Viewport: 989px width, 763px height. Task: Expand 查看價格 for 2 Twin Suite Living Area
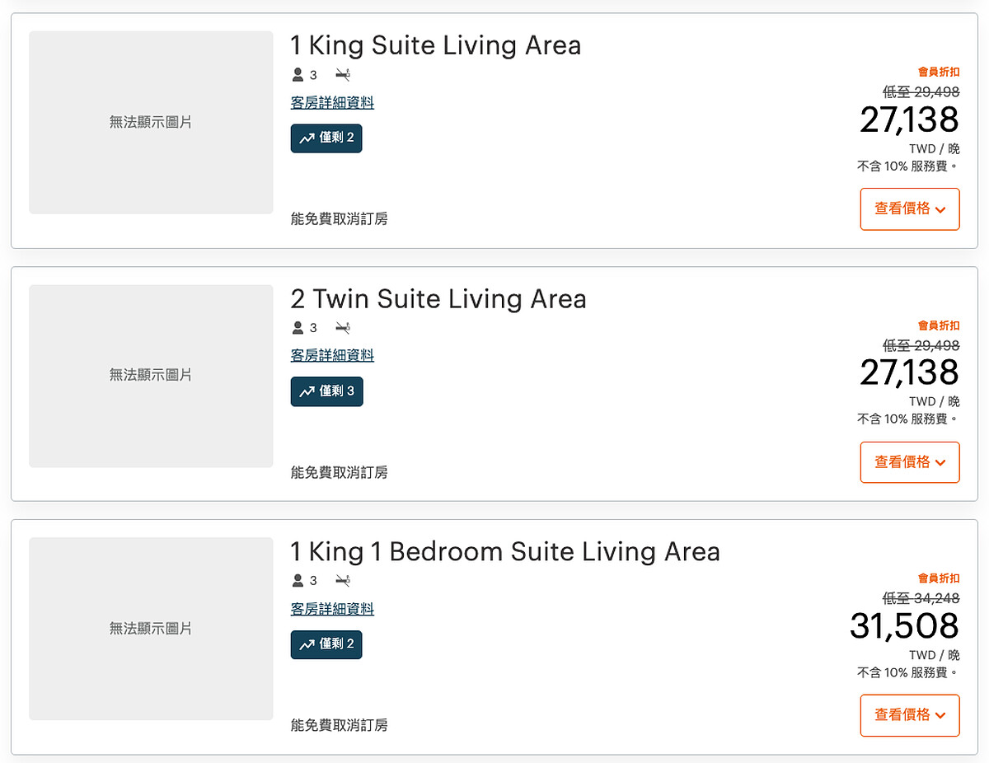(x=910, y=462)
